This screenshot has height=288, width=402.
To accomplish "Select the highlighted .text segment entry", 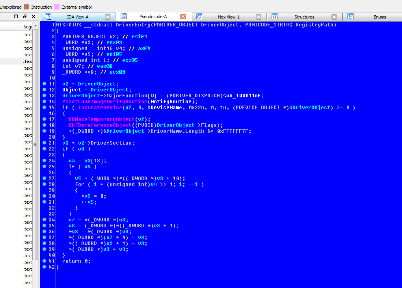I will [x=28, y=61].
